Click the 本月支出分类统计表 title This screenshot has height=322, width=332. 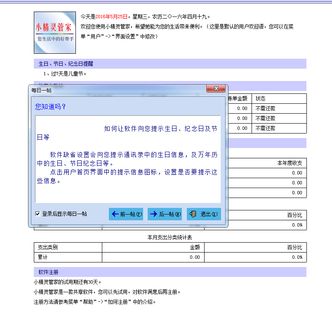click(x=170, y=237)
